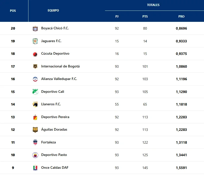Click the Jaguares F.C. team logo

[35, 41]
